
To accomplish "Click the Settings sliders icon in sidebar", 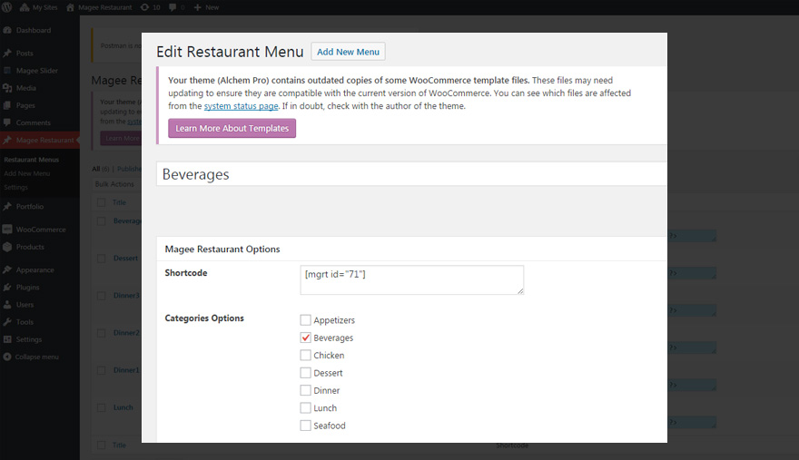I will 7,339.
